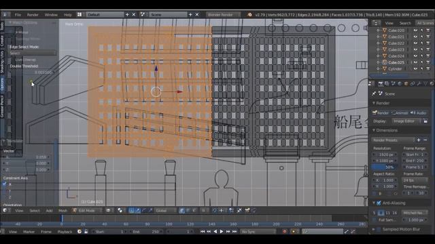Add a new screen layout next to Default

[x=127, y=14]
